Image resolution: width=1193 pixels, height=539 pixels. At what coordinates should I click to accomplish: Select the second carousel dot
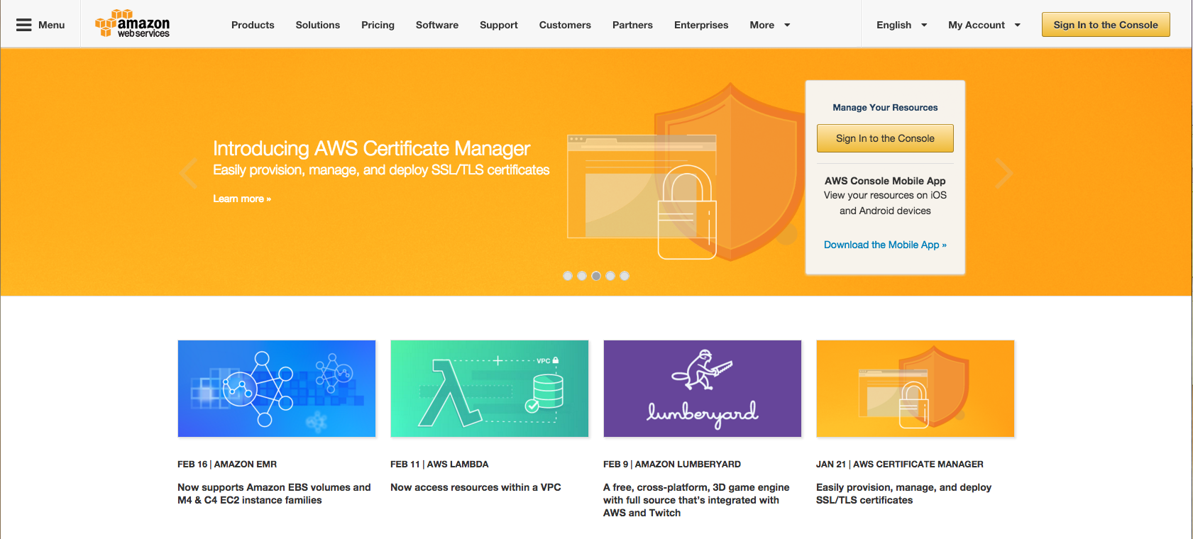click(582, 276)
